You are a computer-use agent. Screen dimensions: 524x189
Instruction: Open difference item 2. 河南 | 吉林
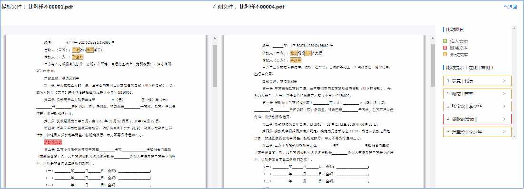477,94
